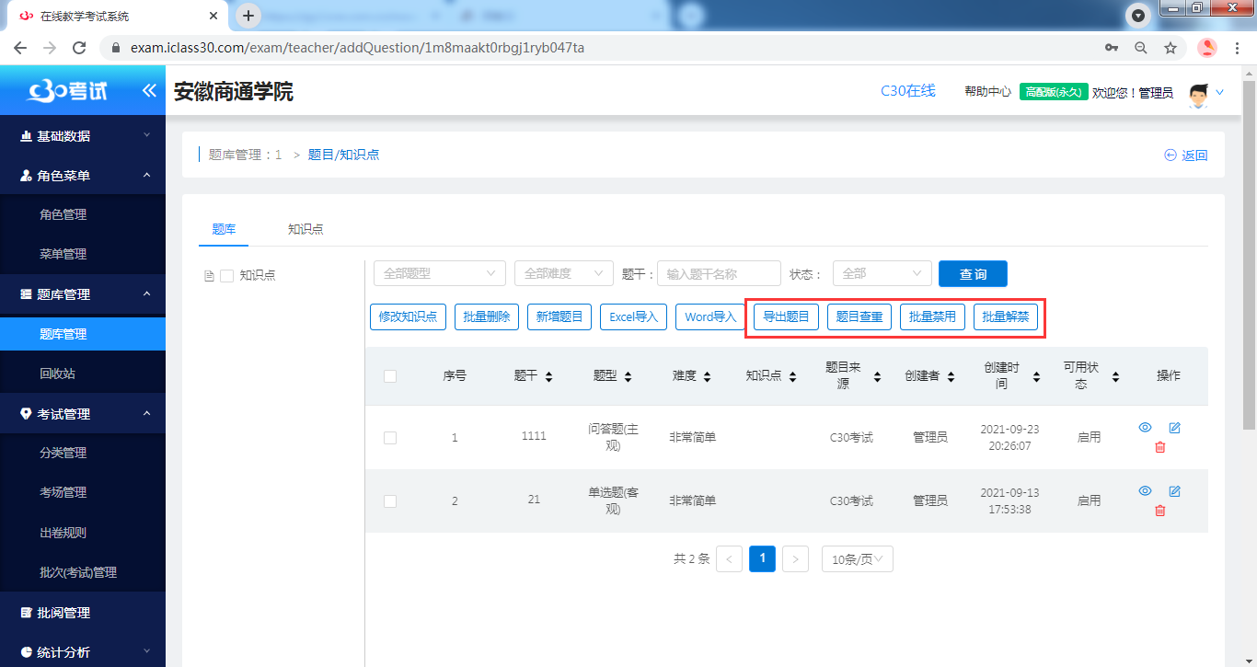1257x667 pixels.
Task: Delete question 21 using the red trash icon
Action: [x=1159, y=511]
